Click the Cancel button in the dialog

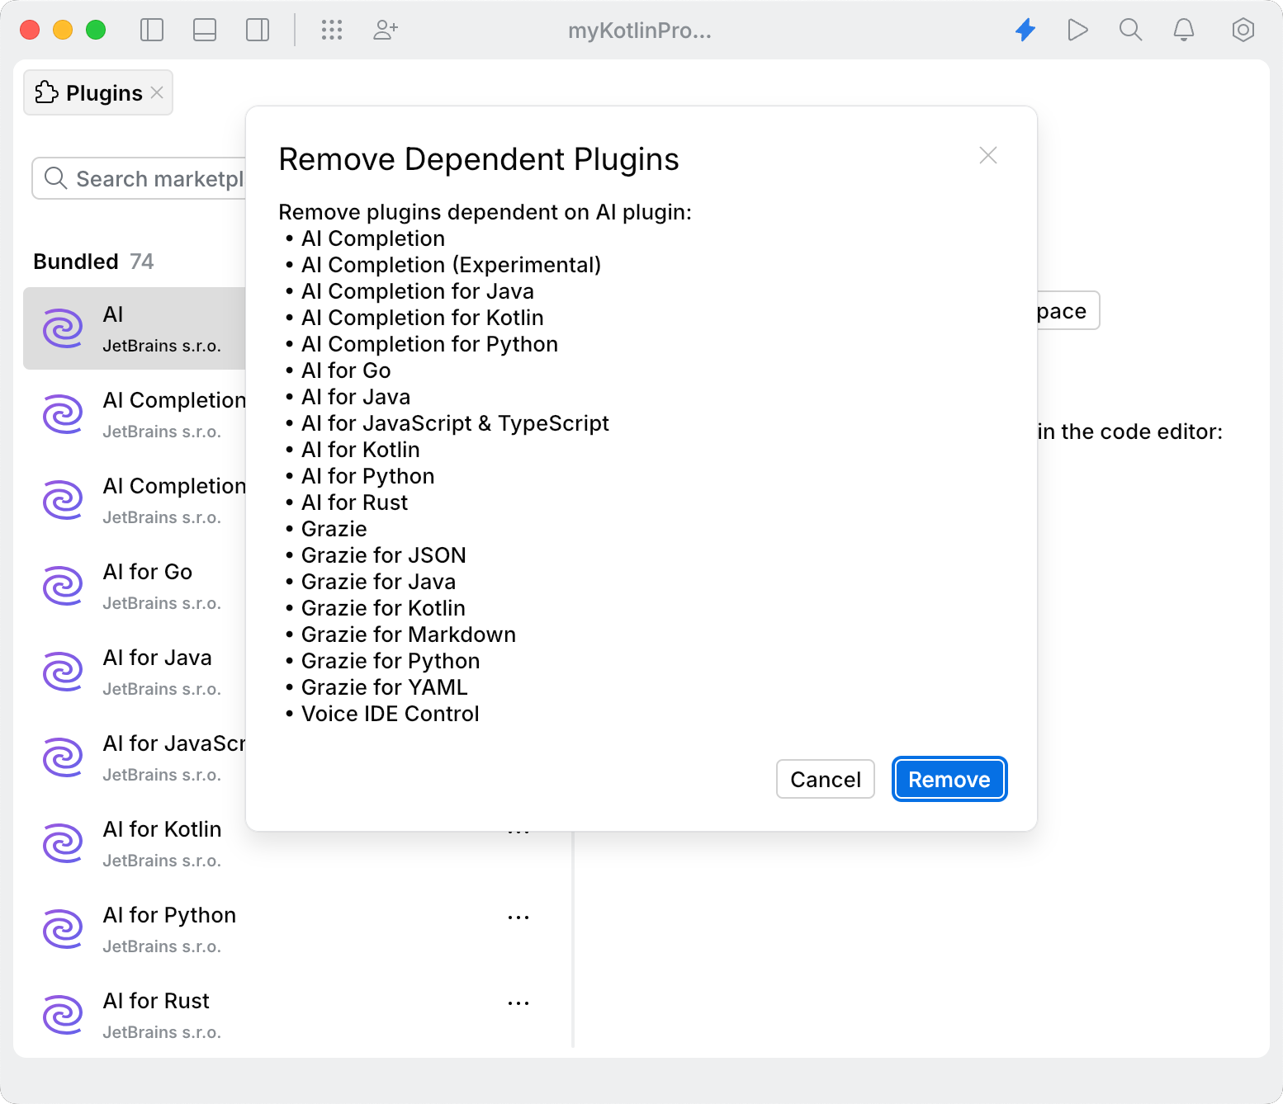(825, 779)
